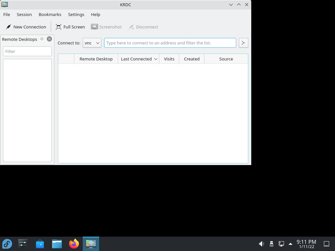Open the Fedora application launcher
Viewport: 335px width, 251px height.
click(x=7, y=244)
